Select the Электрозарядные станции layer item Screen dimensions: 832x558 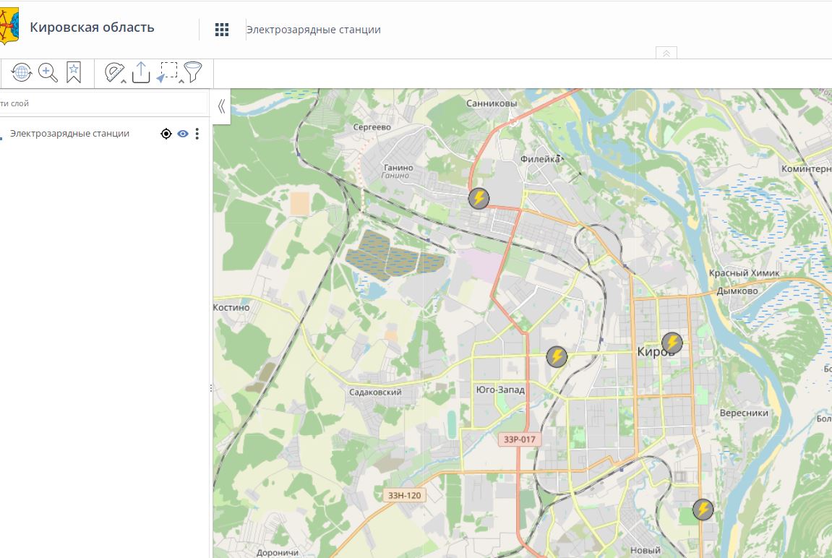69,134
